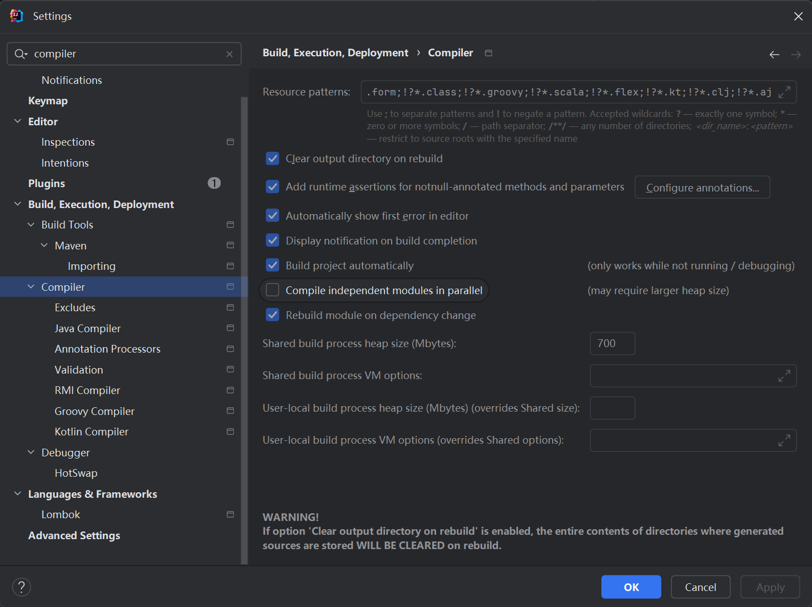
Task: Clear the search field with the X icon
Action: coord(229,54)
